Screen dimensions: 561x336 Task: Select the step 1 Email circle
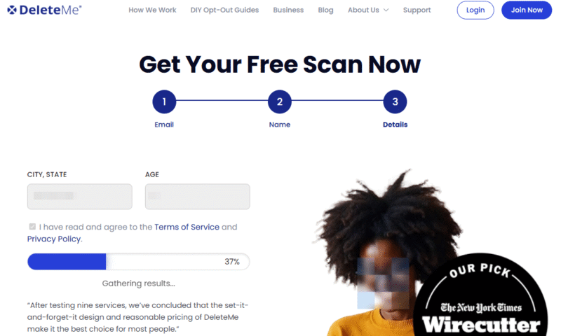[164, 101]
